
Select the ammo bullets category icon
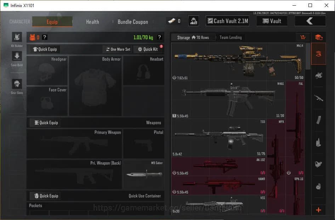tap(318, 142)
